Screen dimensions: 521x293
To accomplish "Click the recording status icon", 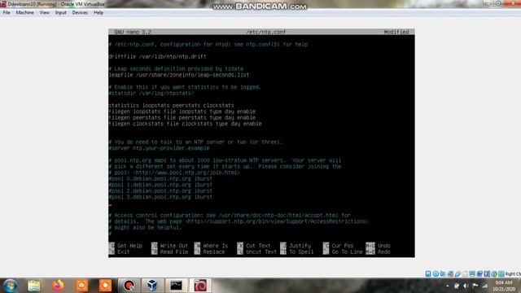I will (x=479, y=273).
